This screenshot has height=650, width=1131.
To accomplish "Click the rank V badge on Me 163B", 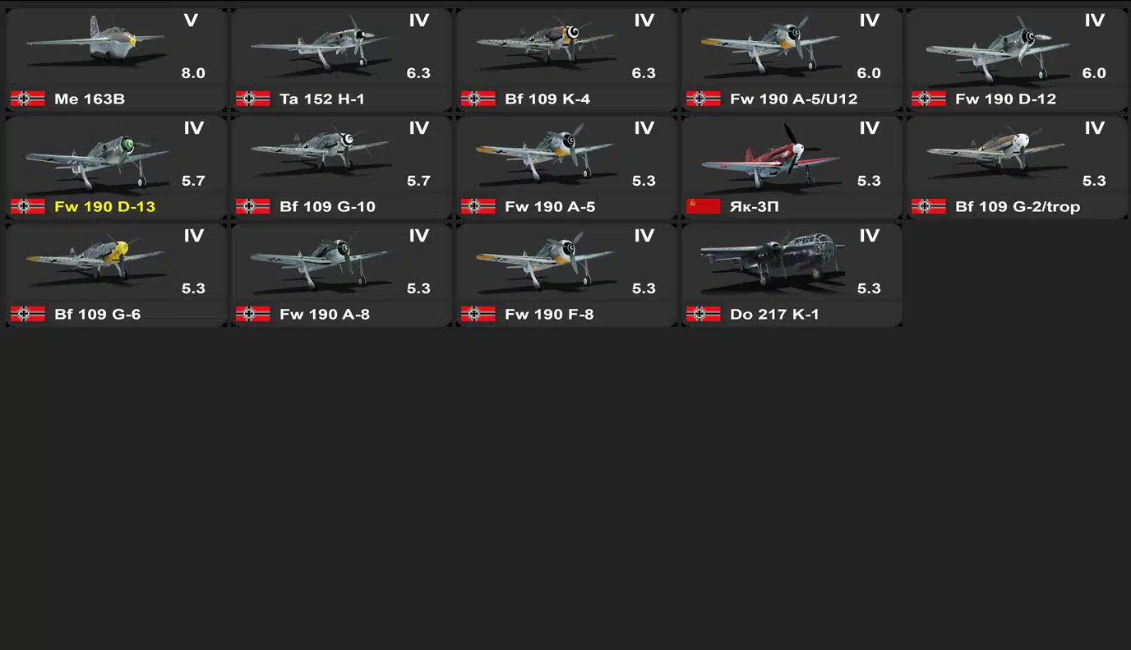I will (x=191, y=21).
